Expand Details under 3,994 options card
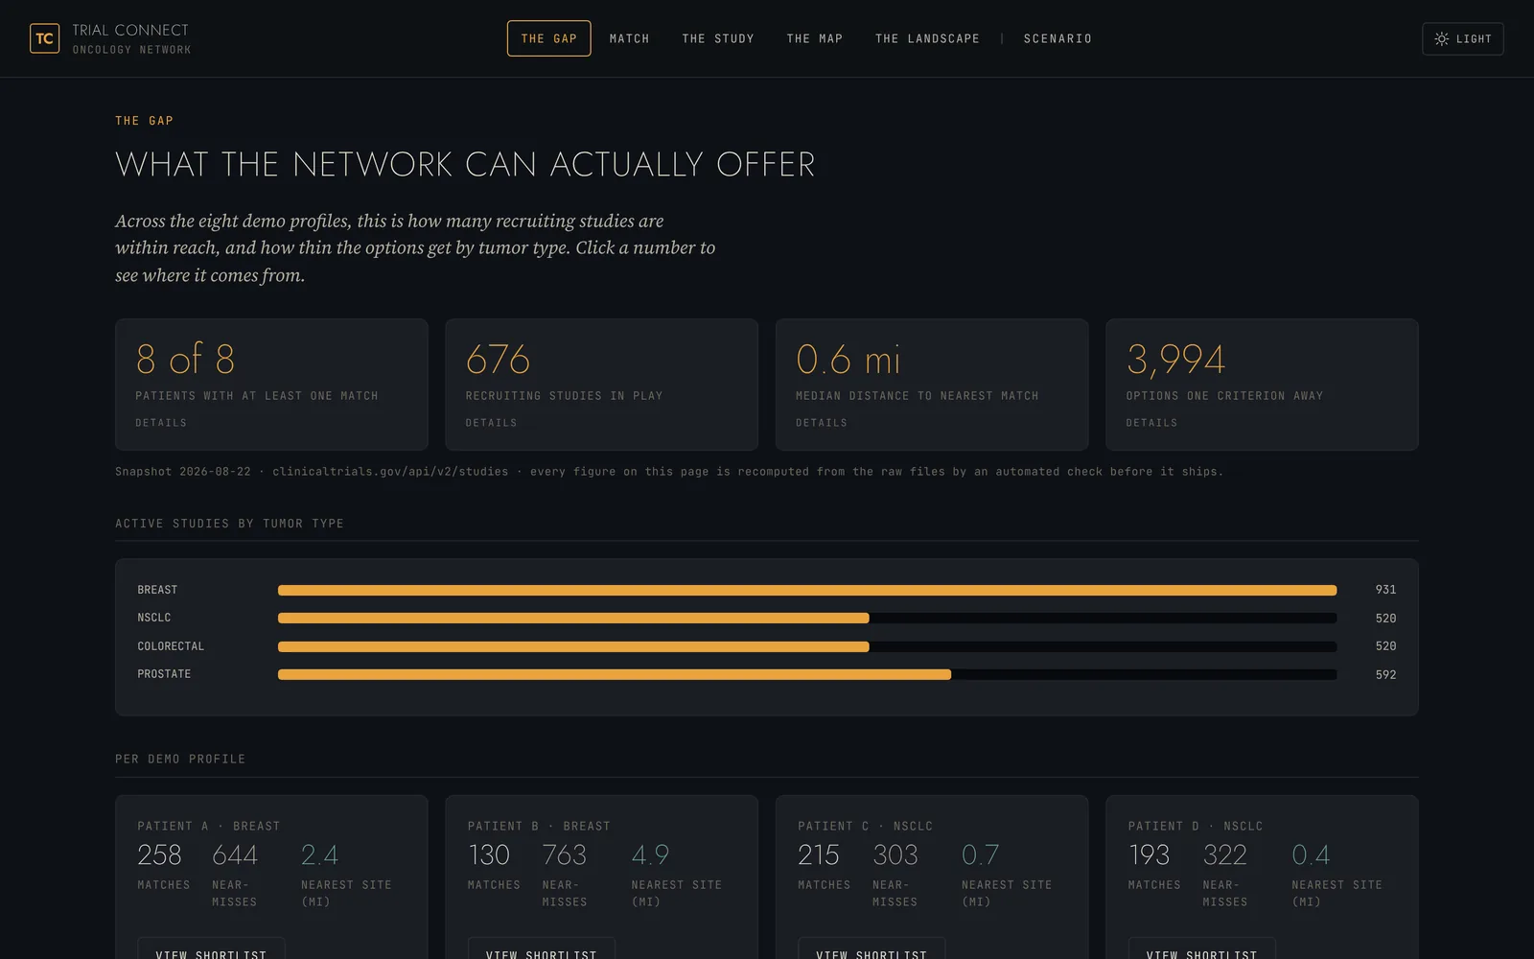This screenshot has height=959, width=1534. tap(1151, 423)
